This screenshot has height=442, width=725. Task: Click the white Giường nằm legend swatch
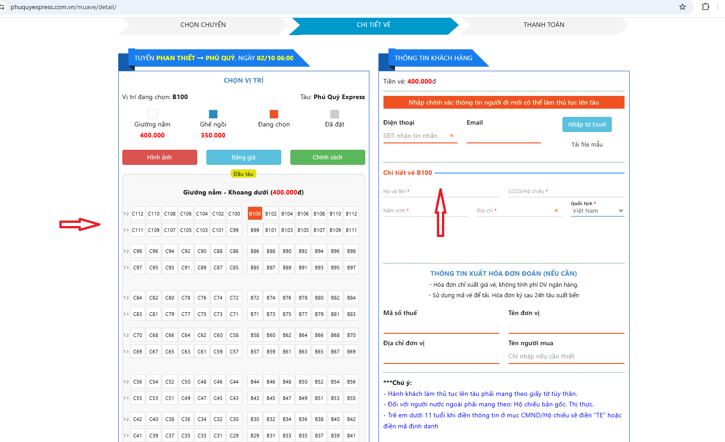coord(152,114)
